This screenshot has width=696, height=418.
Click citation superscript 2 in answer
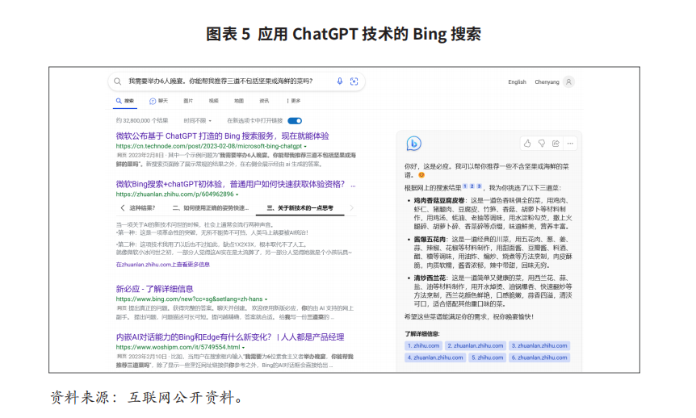pyautogui.click(x=472, y=186)
